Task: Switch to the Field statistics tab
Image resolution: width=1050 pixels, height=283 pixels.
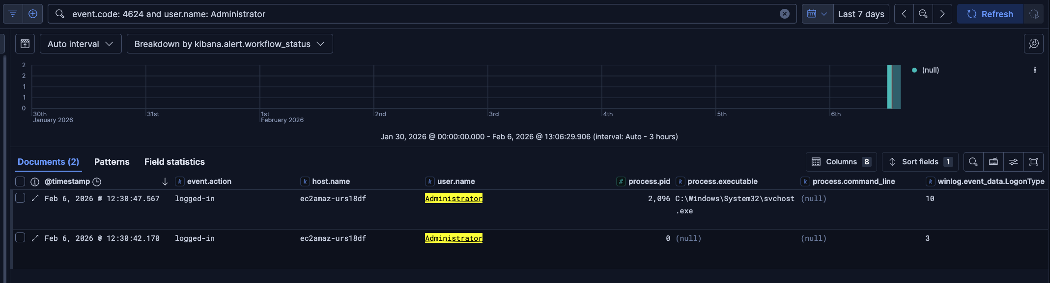Action: 174,162
